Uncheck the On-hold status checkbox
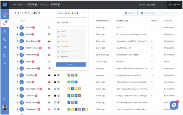Screen dimensions: 183x115 59,47
